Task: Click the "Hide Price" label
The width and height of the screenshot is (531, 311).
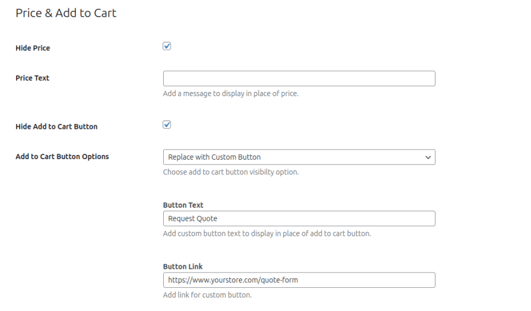Action: (x=33, y=48)
